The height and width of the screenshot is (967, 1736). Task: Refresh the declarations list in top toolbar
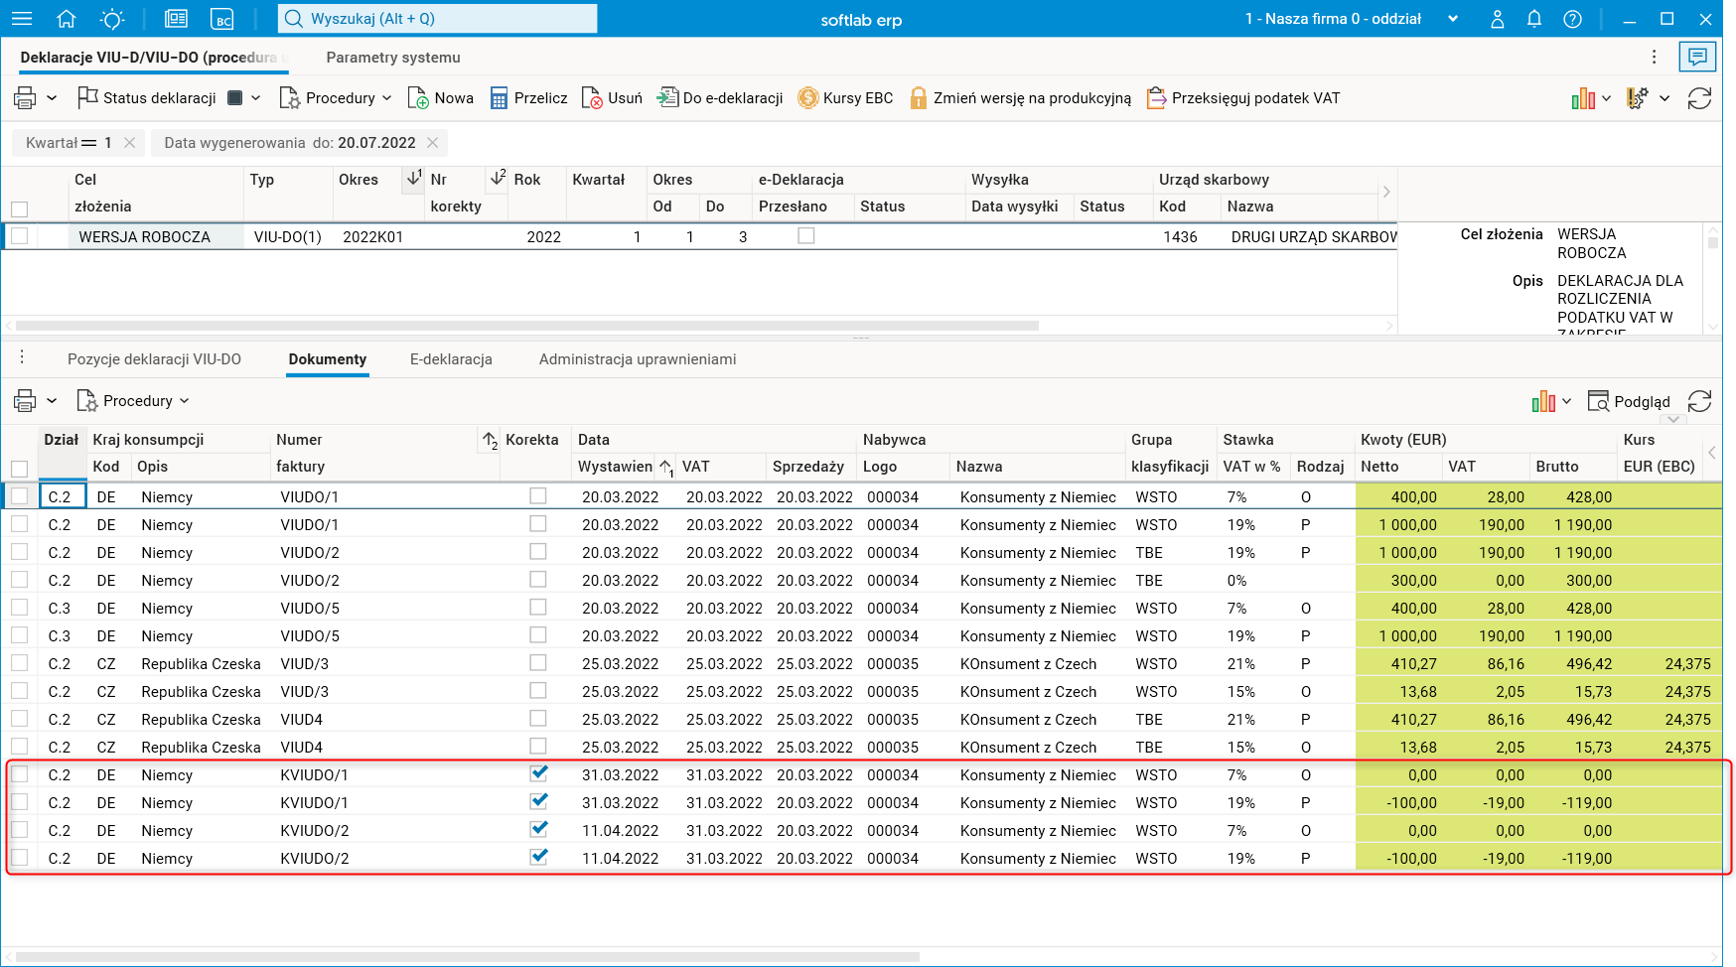click(1699, 98)
